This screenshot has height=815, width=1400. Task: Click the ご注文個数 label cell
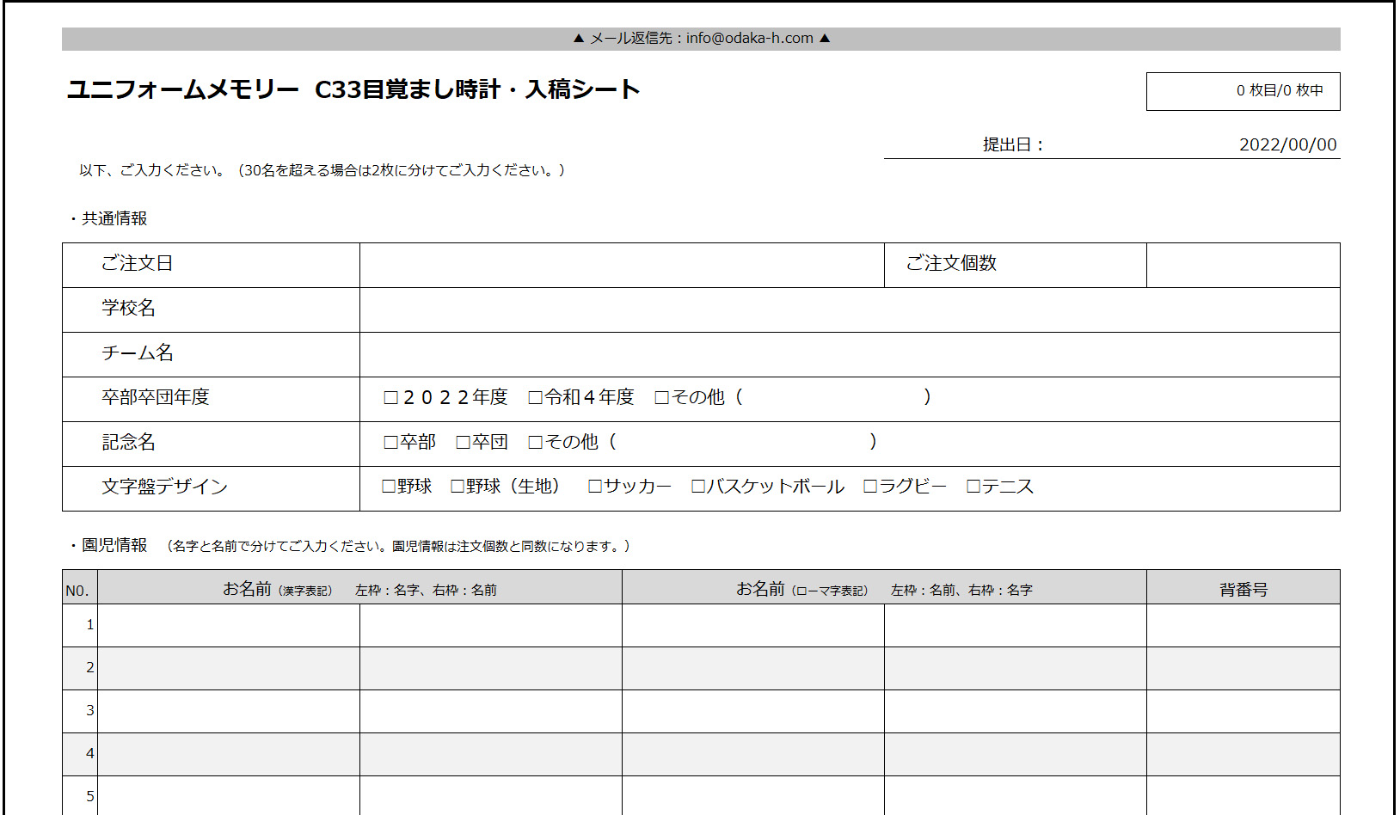tap(1016, 265)
